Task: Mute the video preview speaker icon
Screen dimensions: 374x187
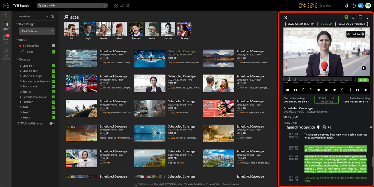Action: (x=364, y=68)
